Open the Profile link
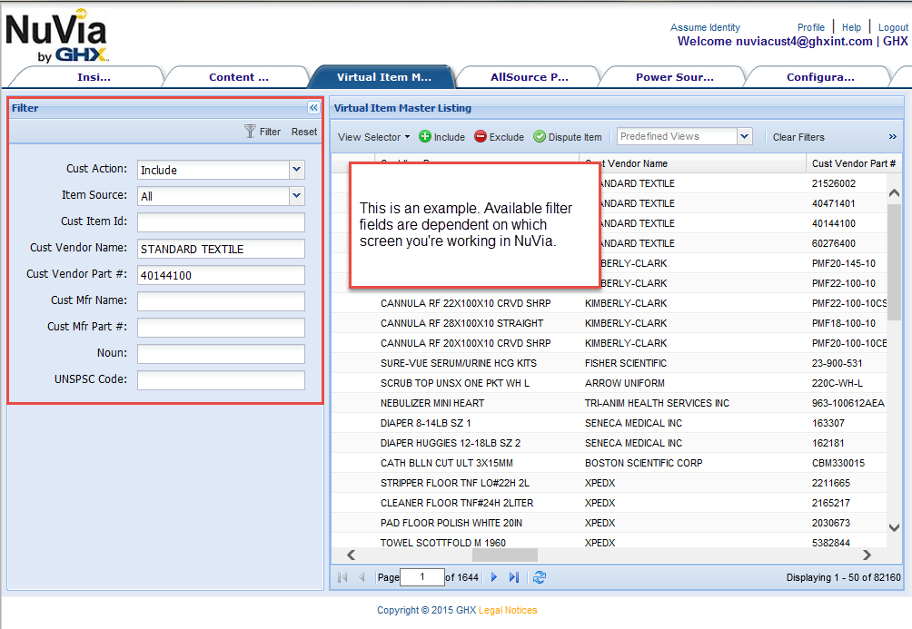The image size is (912, 629). tap(811, 27)
